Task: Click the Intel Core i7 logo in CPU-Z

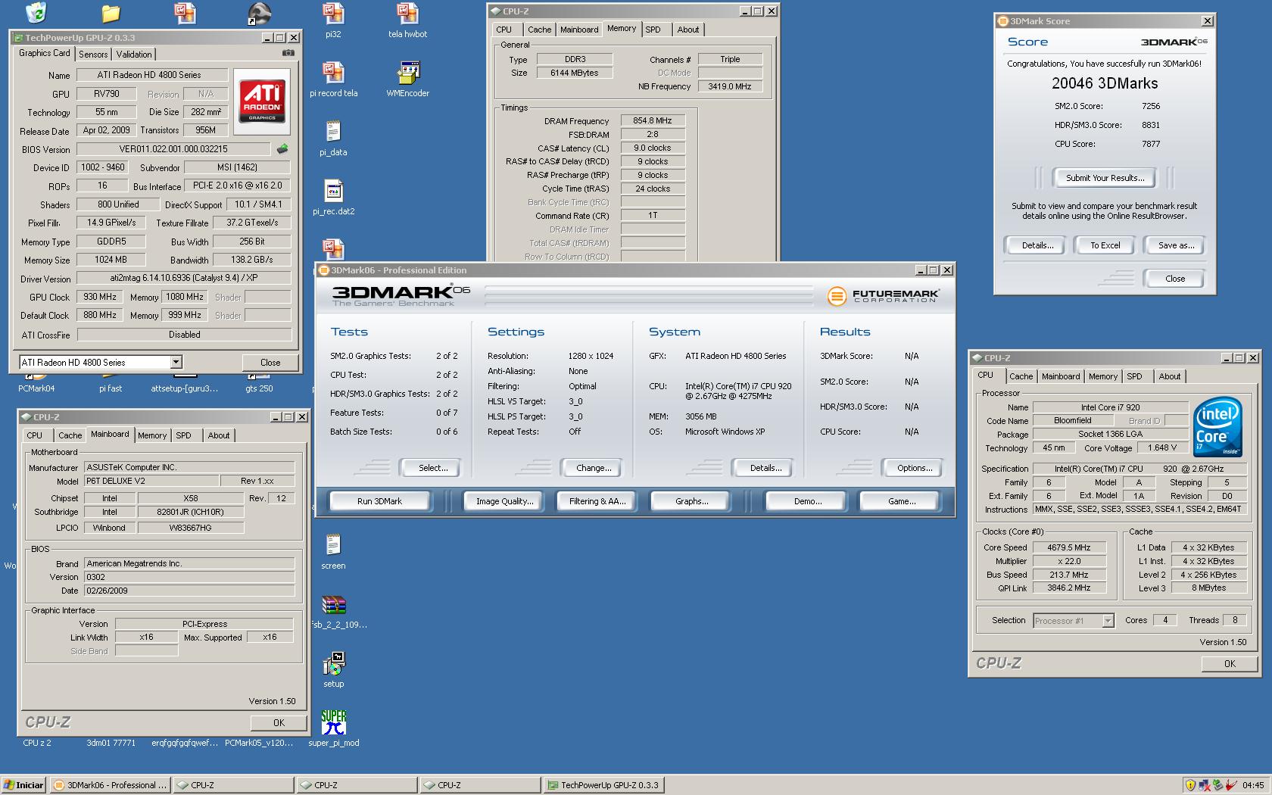Action: point(1218,426)
